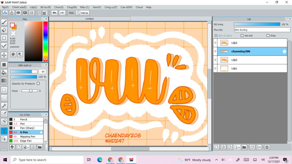
Task: Click the layer folder icon in Lớp panel
Action: 244,147
